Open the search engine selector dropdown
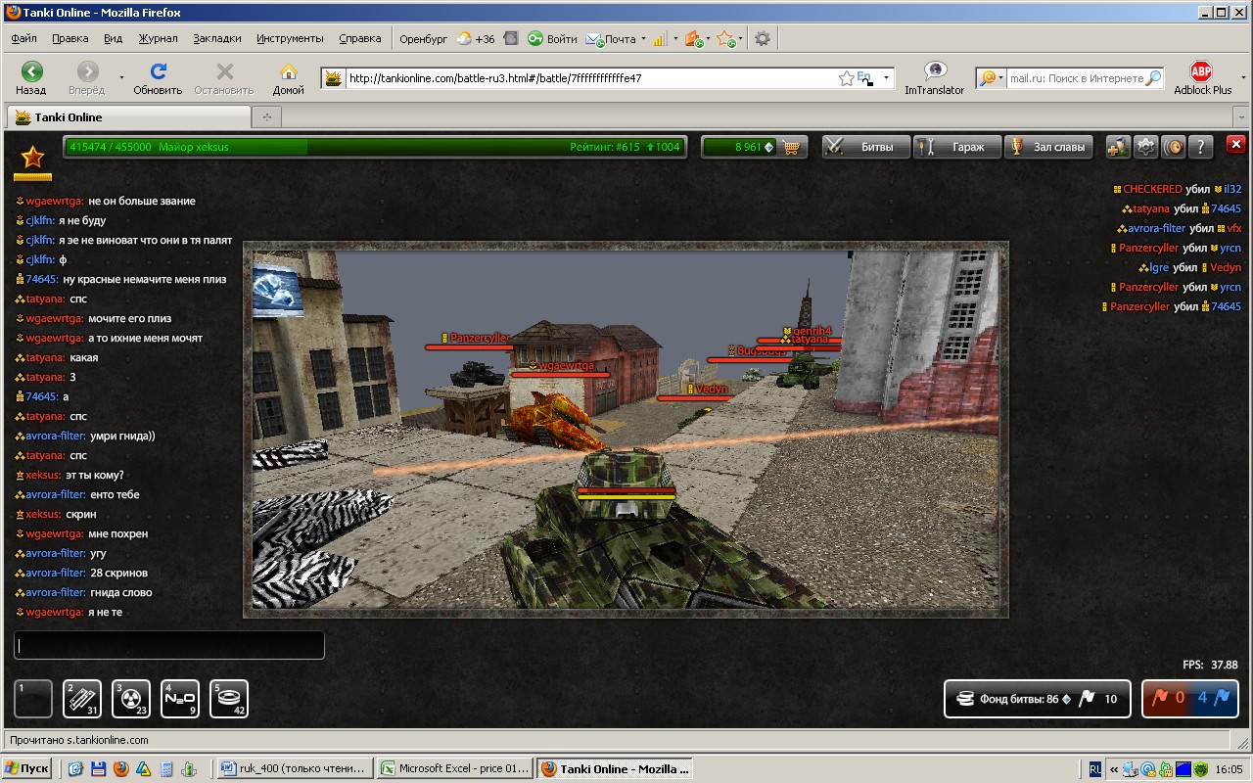This screenshot has width=1253, height=783. pos(991,78)
